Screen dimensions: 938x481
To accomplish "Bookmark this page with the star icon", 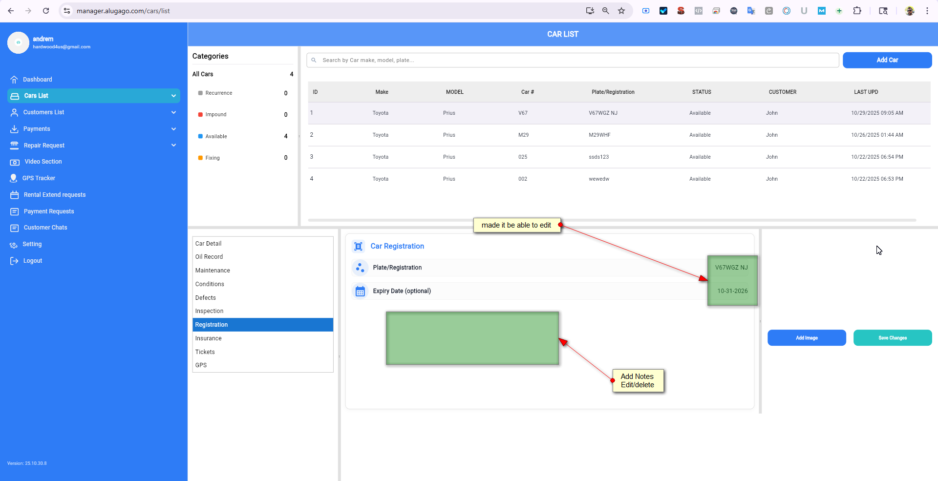I will click(621, 11).
